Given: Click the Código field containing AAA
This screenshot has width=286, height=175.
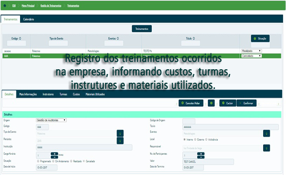Looking at the screenshot, I should [43, 127].
